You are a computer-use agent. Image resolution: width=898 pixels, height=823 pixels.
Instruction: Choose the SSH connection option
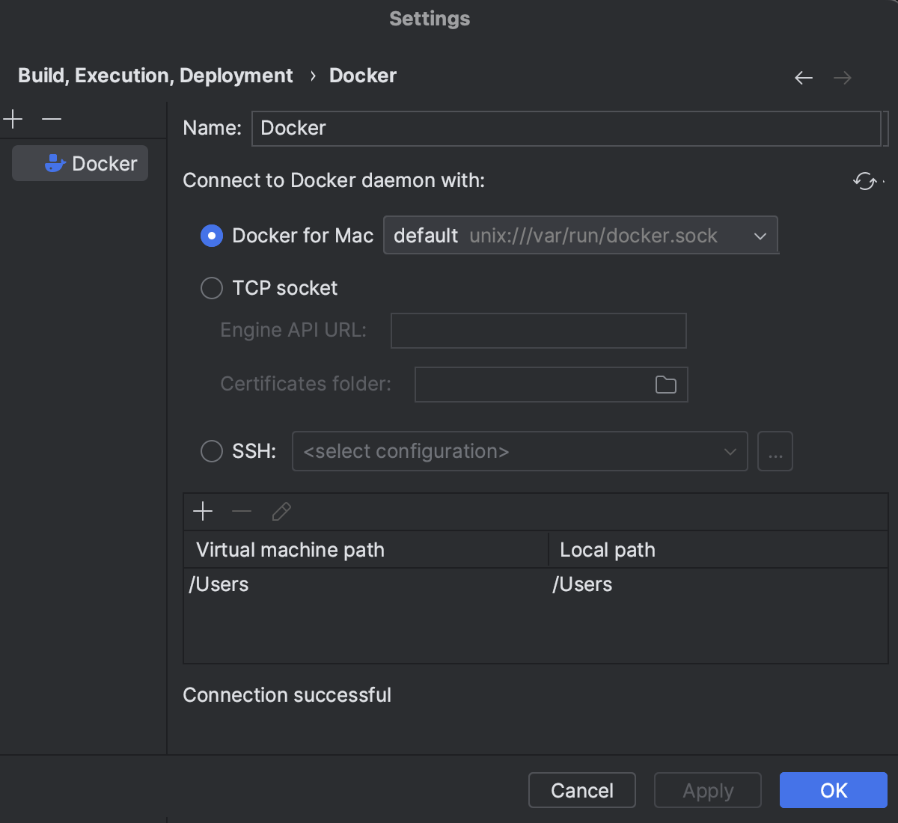pyautogui.click(x=212, y=451)
